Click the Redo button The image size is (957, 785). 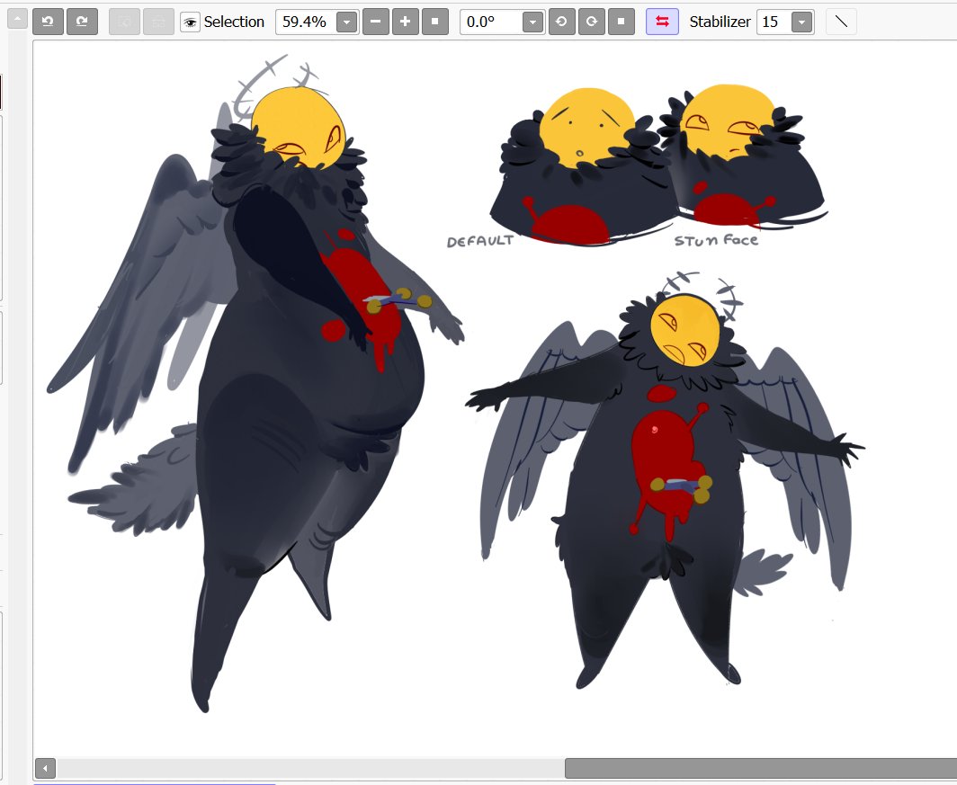(x=82, y=22)
